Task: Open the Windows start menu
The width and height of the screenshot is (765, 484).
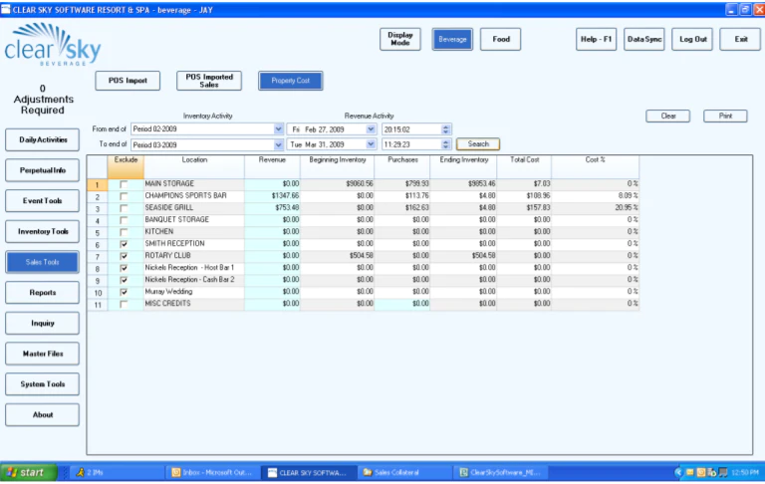Action: tap(28, 472)
